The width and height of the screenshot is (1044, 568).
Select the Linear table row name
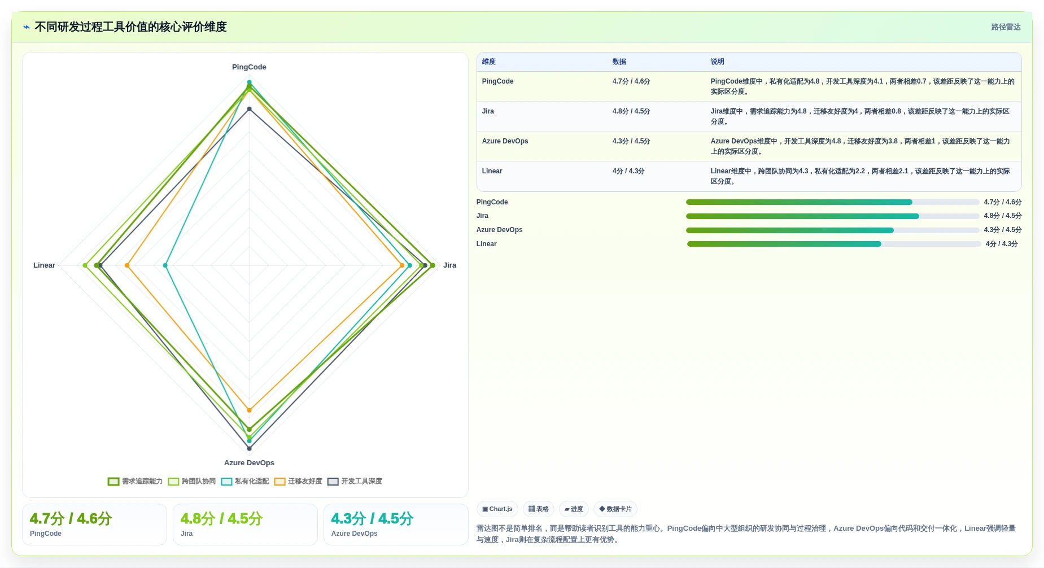(492, 171)
